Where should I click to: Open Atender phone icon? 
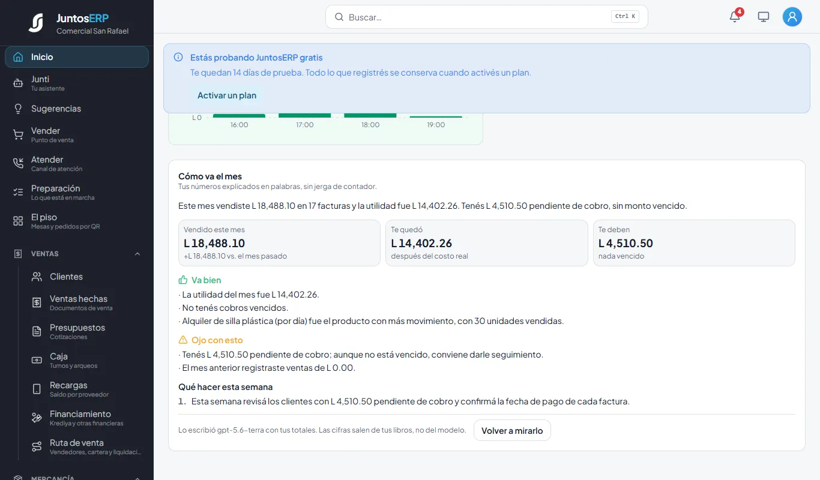click(x=18, y=164)
